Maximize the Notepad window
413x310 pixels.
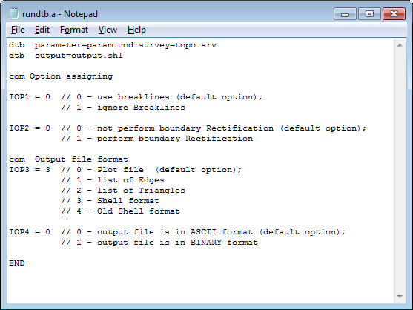coord(369,14)
